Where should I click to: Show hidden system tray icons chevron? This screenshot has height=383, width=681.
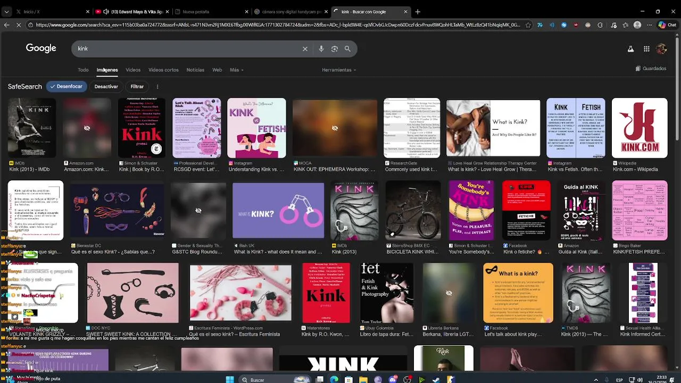[x=596, y=380]
